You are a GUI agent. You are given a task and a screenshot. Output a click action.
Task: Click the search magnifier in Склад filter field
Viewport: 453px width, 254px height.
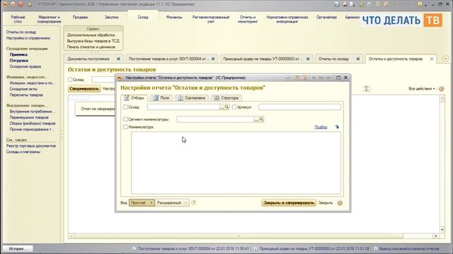(x=226, y=107)
